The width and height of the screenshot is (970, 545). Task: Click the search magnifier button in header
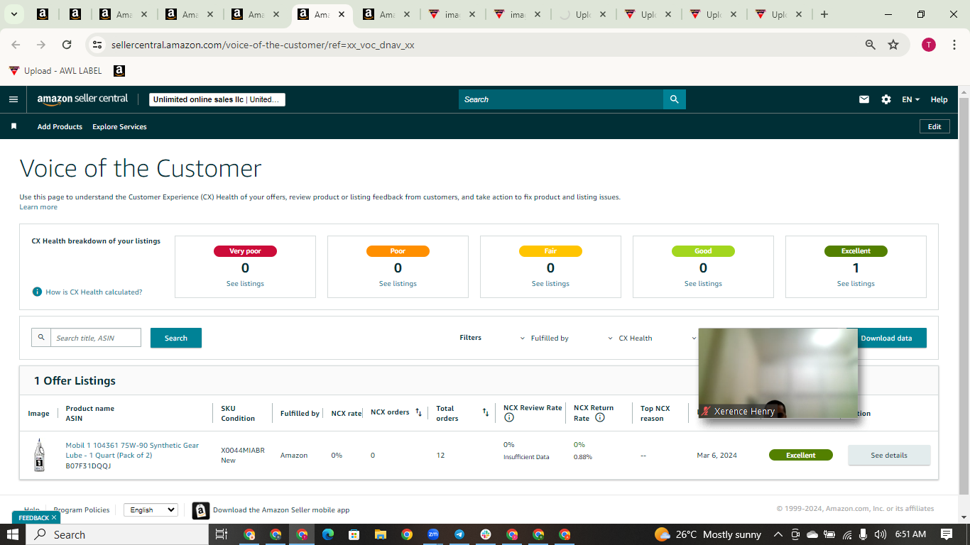coord(674,99)
